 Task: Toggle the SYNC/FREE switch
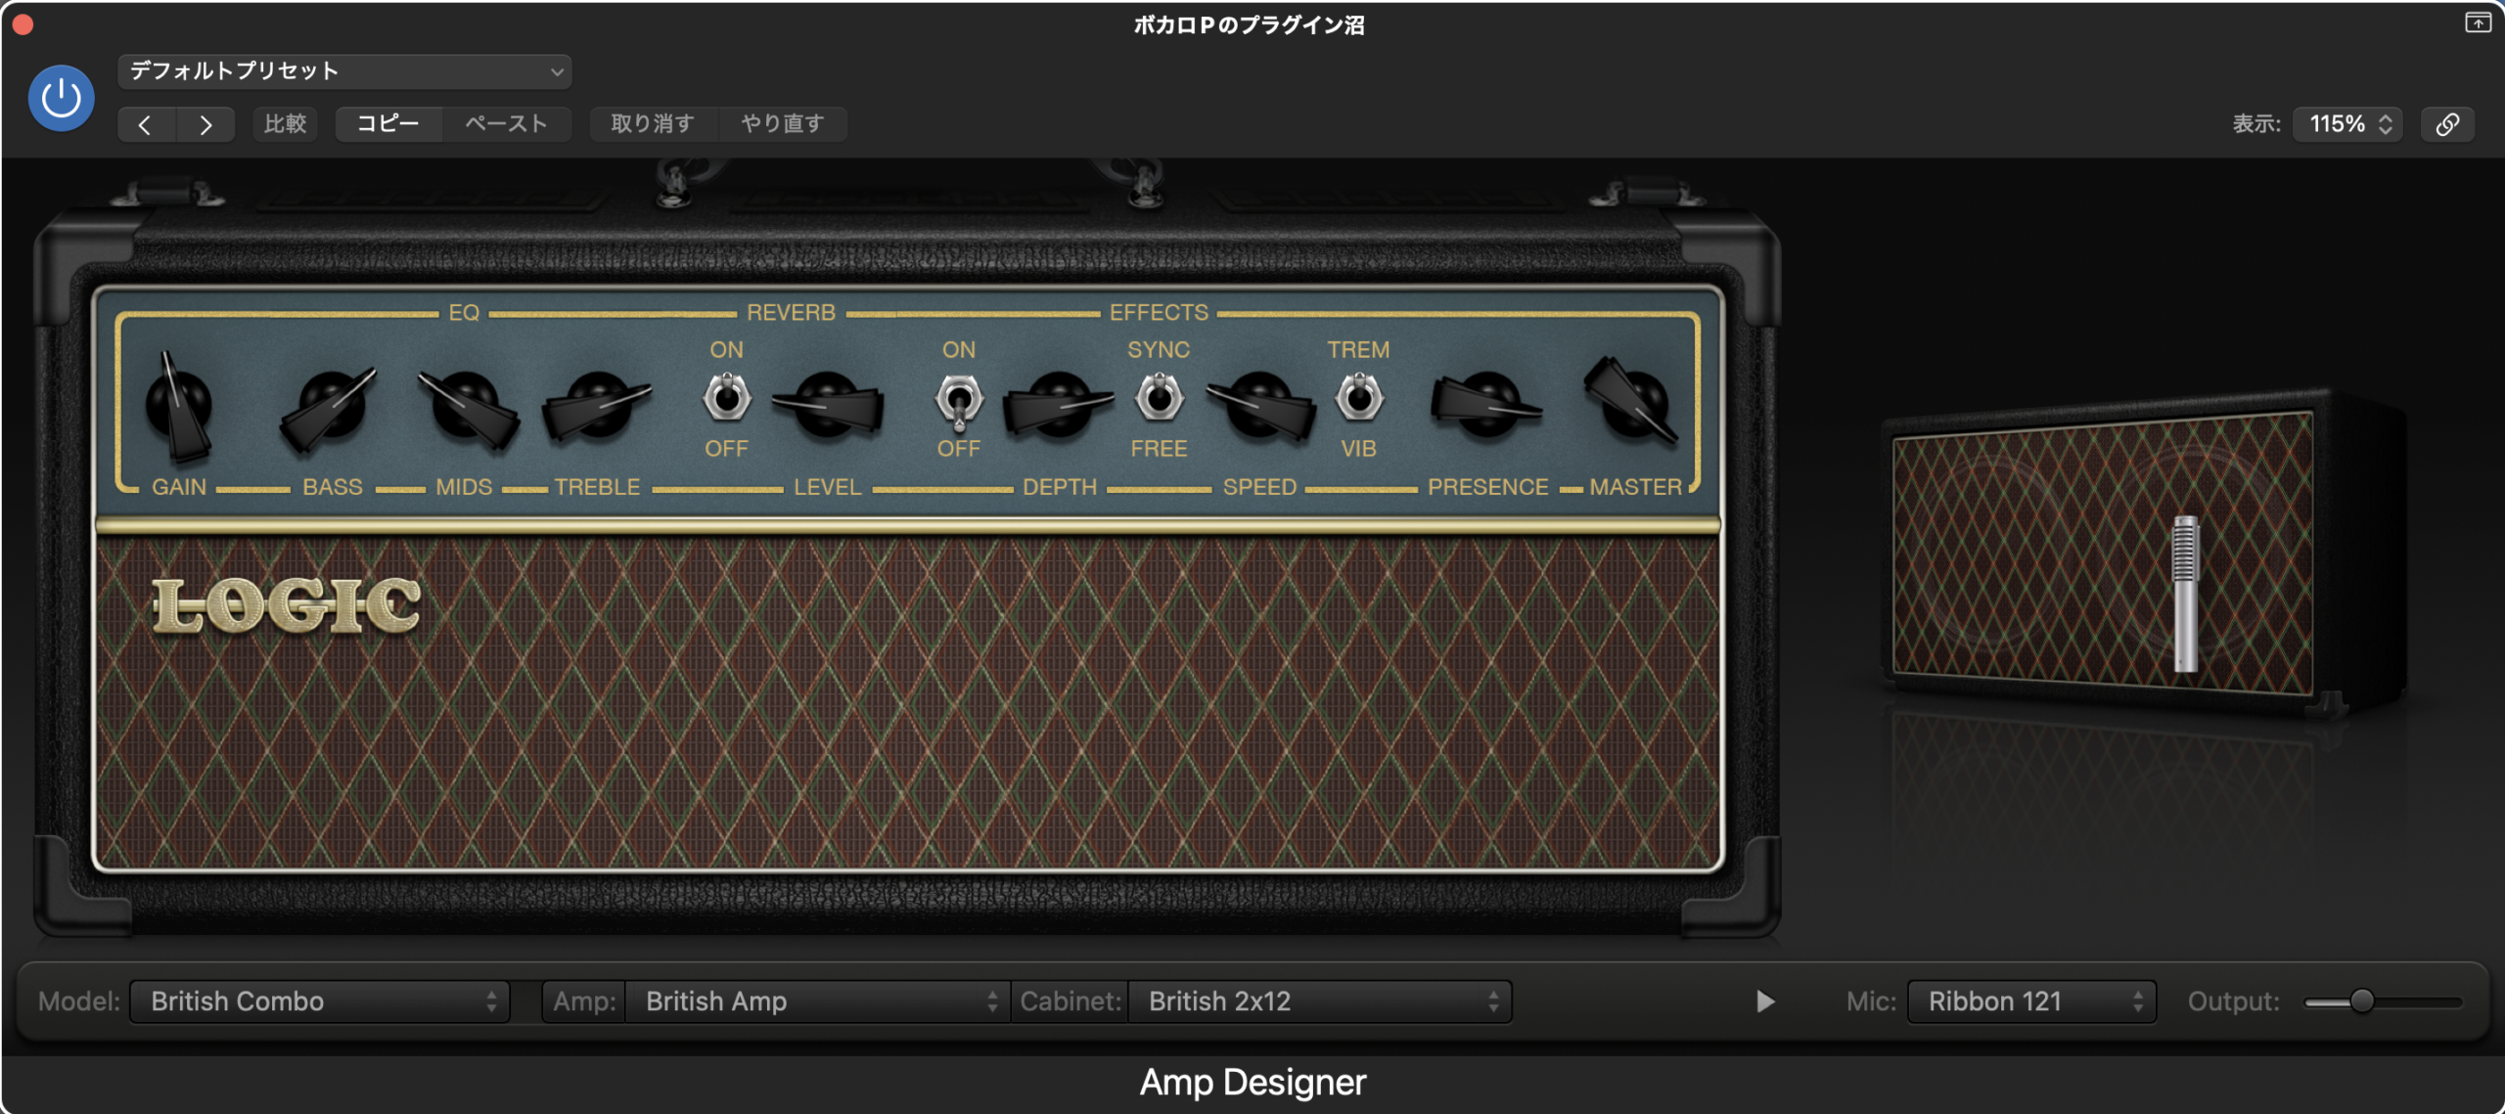1160,398
